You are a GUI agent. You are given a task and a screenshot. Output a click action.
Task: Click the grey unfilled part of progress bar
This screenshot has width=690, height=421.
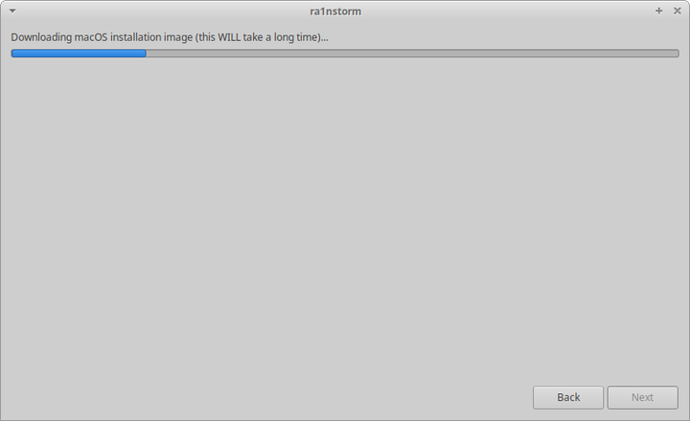pyautogui.click(x=412, y=54)
